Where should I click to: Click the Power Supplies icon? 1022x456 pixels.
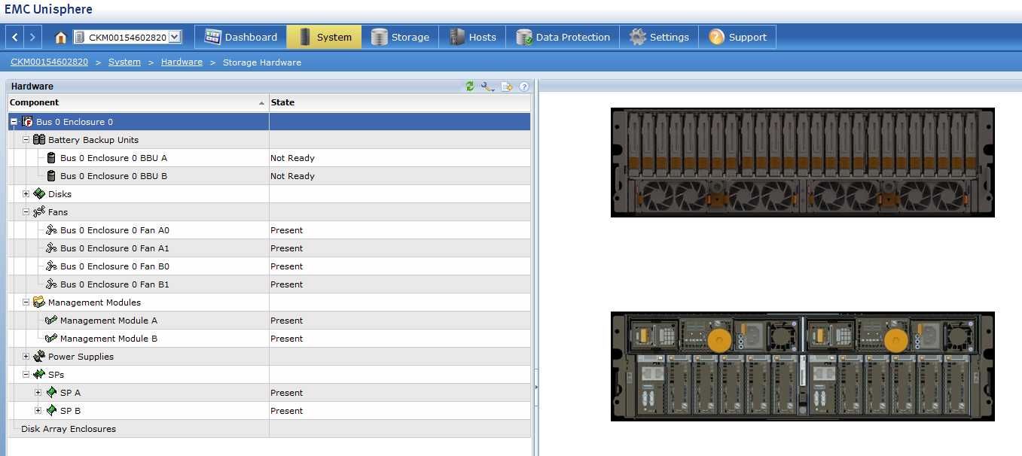click(39, 357)
